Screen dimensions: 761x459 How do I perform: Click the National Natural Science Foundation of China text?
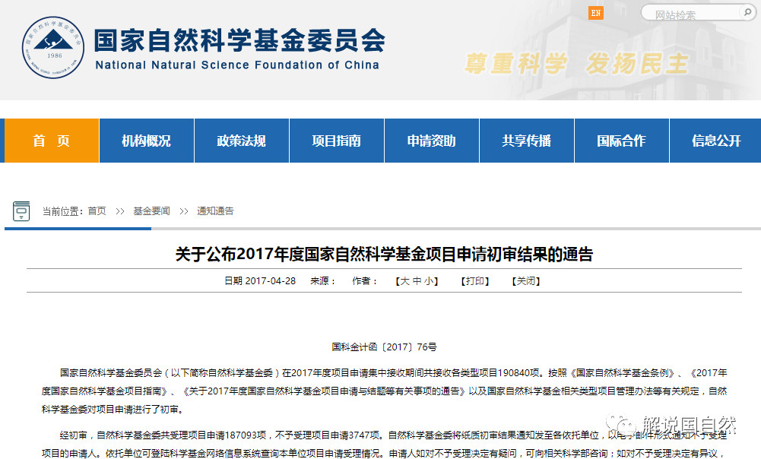coord(237,65)
